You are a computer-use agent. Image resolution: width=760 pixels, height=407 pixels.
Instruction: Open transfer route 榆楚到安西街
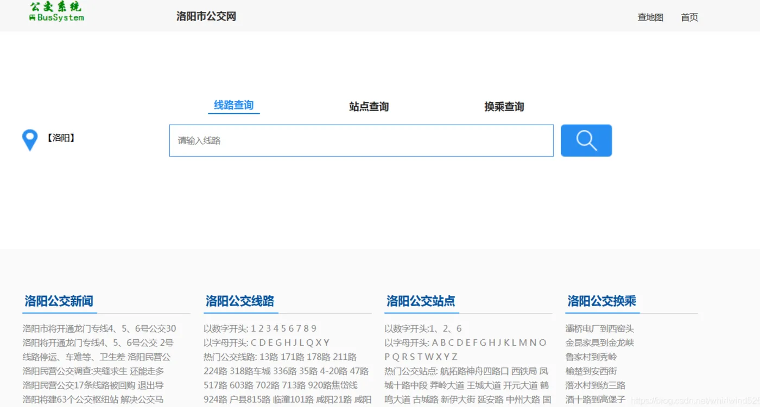pyautogui.click(x=591, y=371)
